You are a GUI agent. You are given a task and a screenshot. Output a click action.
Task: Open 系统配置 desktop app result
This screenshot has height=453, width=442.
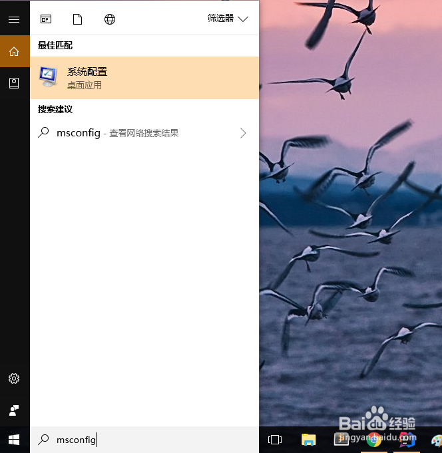(x=144, y=78)
